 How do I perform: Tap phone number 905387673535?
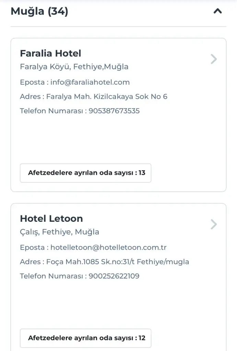point(114,111)
